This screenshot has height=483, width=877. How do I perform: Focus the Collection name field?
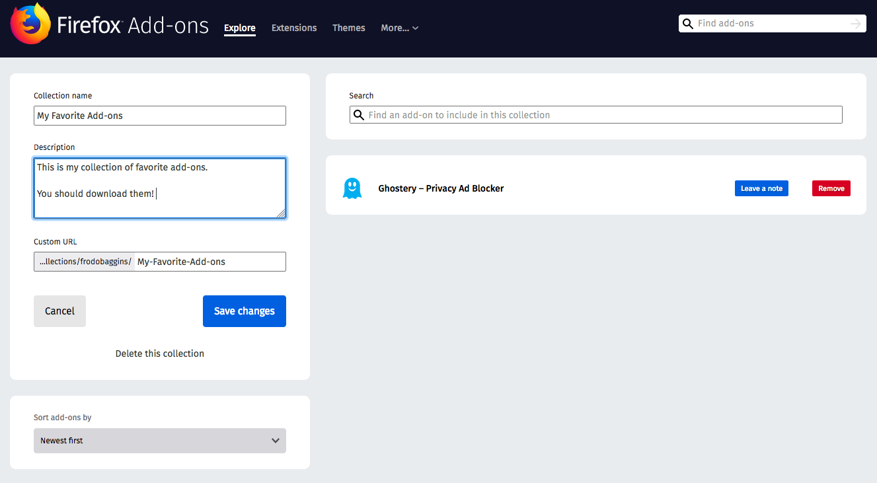click(x=160, y=116)
